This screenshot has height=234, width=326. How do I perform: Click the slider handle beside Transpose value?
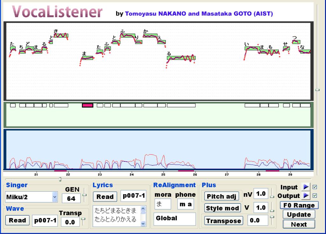point(272,217)
